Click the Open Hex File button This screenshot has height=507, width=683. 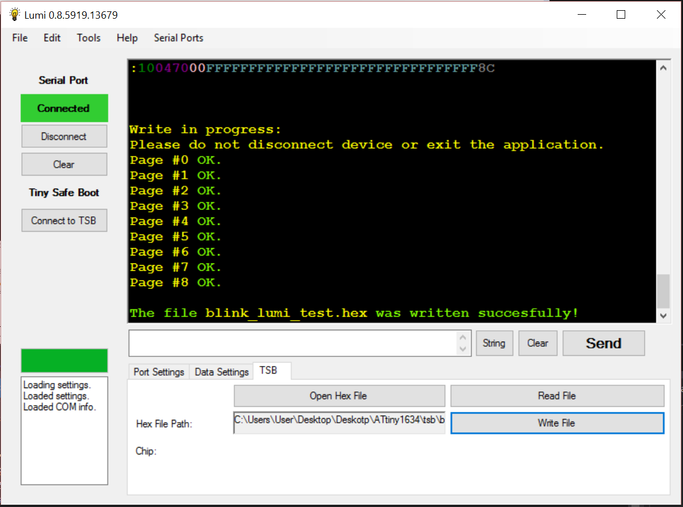pyautogui.click(x=339, y=396)
